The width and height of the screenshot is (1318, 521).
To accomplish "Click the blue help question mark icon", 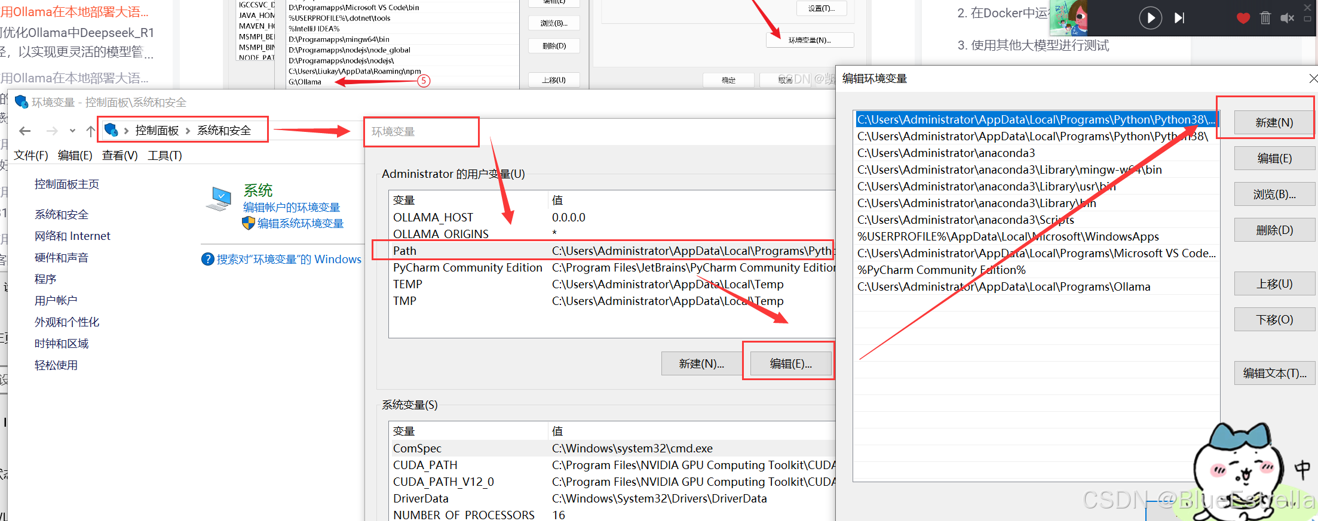I will [208, 259].
